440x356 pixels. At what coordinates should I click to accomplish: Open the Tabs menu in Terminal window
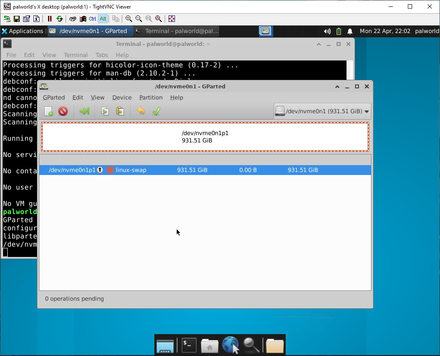[x=102, y=55]
